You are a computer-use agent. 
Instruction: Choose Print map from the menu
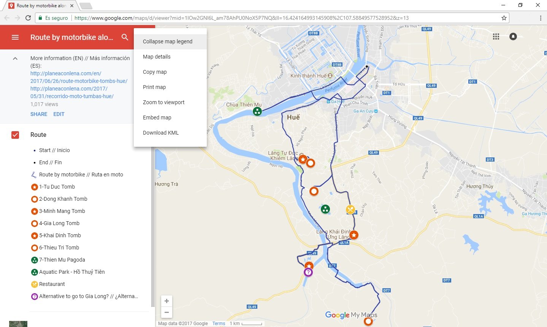[x=170, y=87]
